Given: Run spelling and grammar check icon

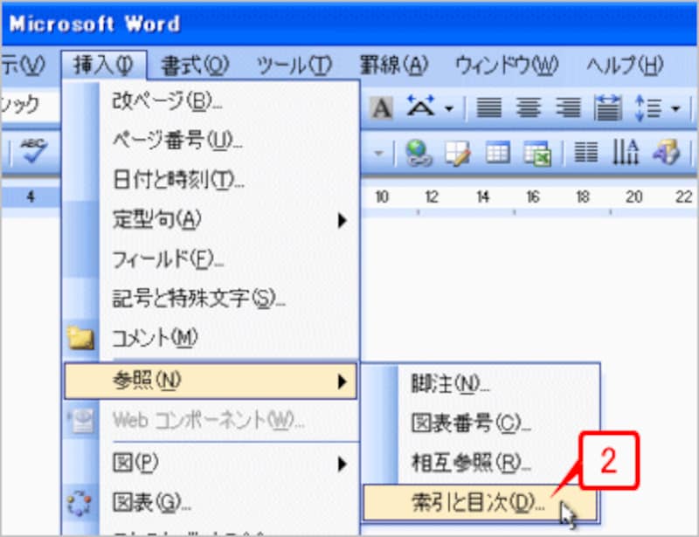Looking at the screenshot, I should tap(34, 152).
